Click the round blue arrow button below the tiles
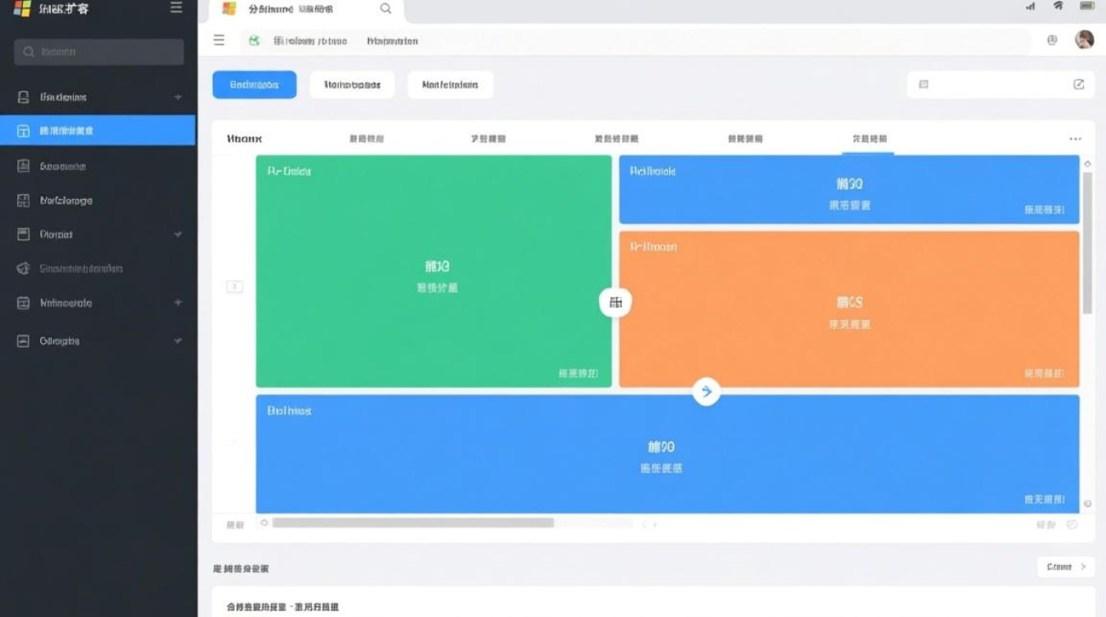Screen dimensions: 1106x617 click(706, 392)
